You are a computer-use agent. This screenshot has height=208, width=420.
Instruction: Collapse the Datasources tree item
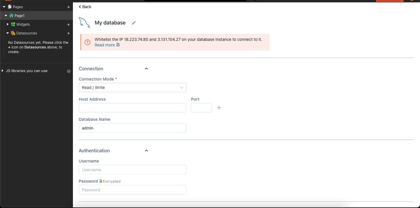point(7,33)
